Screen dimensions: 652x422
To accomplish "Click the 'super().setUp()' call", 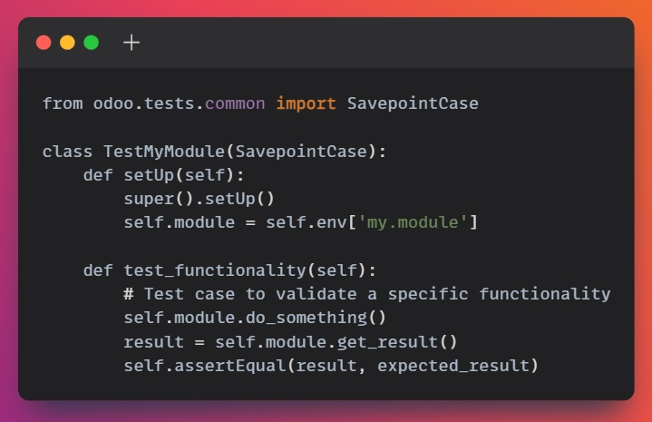I will click(199, 199).
